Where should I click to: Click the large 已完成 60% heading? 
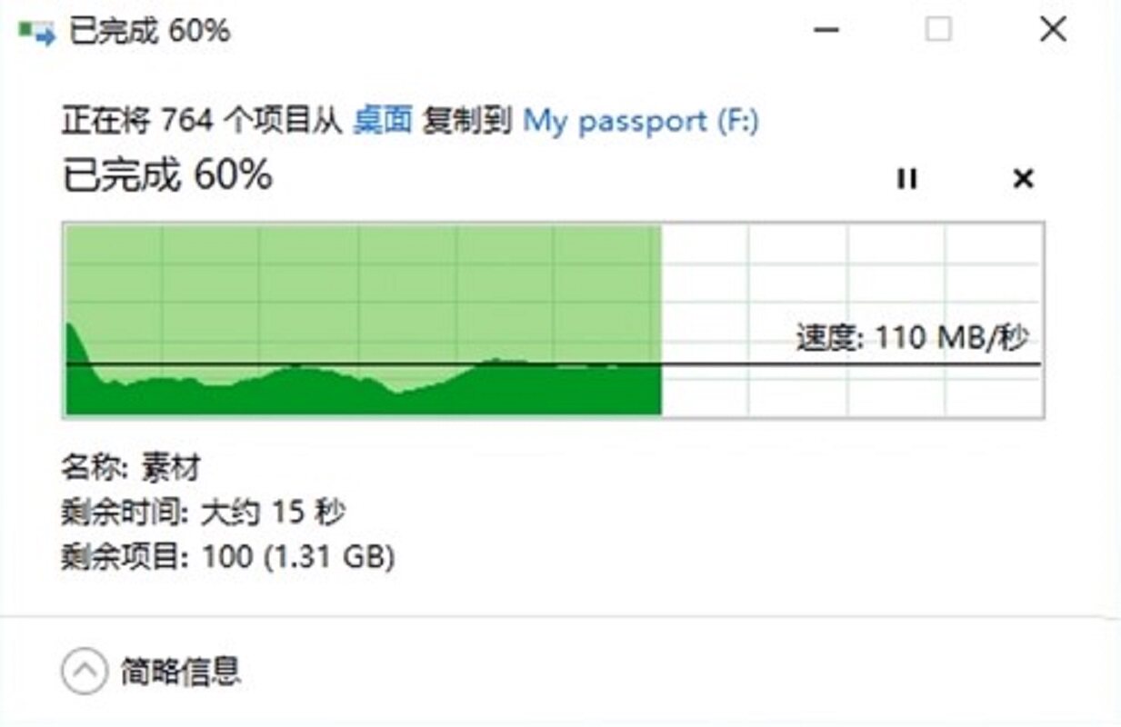(x=167, y=175)
